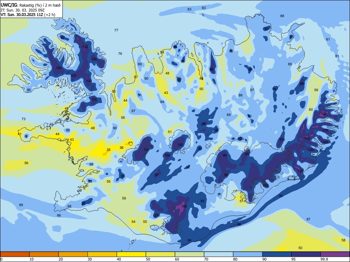
Task: Click the humidity value 35 on the map
Action: pyautogui.click(x=108, y=150)
